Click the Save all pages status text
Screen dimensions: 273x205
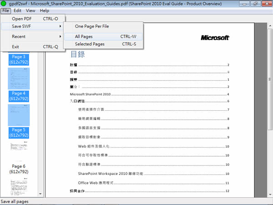pyautogui.click(x=15, y=201)
